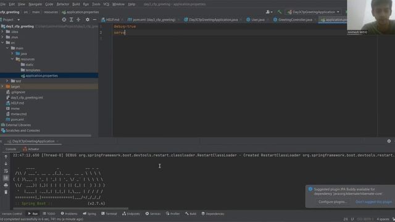
Task: Switch to the Console tab in Run panel
Action: (11, 149)
